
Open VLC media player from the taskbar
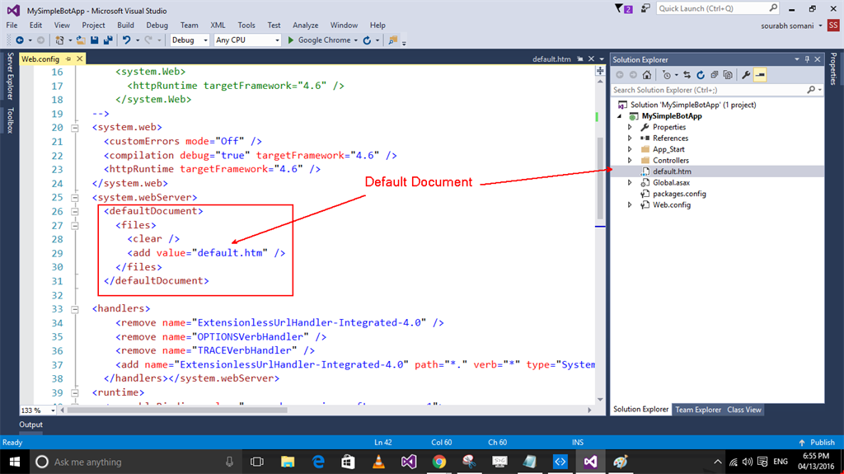click(x=379, y=462)
